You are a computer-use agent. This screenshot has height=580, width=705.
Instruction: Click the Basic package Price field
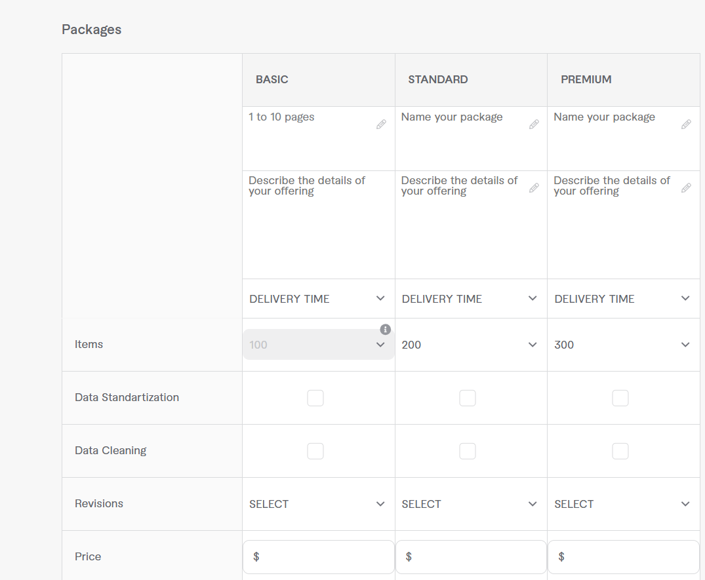321,557
